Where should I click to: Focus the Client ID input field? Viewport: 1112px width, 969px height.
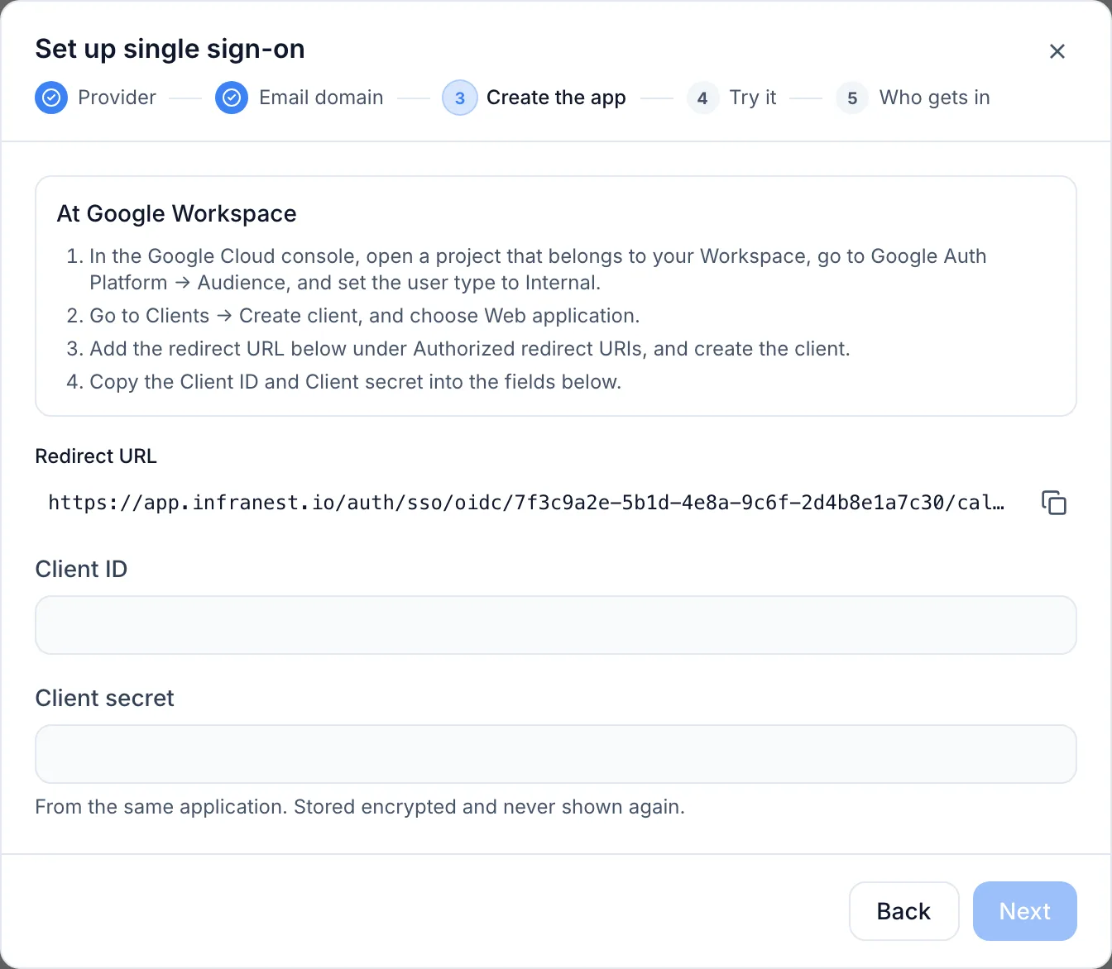point(556,625)
